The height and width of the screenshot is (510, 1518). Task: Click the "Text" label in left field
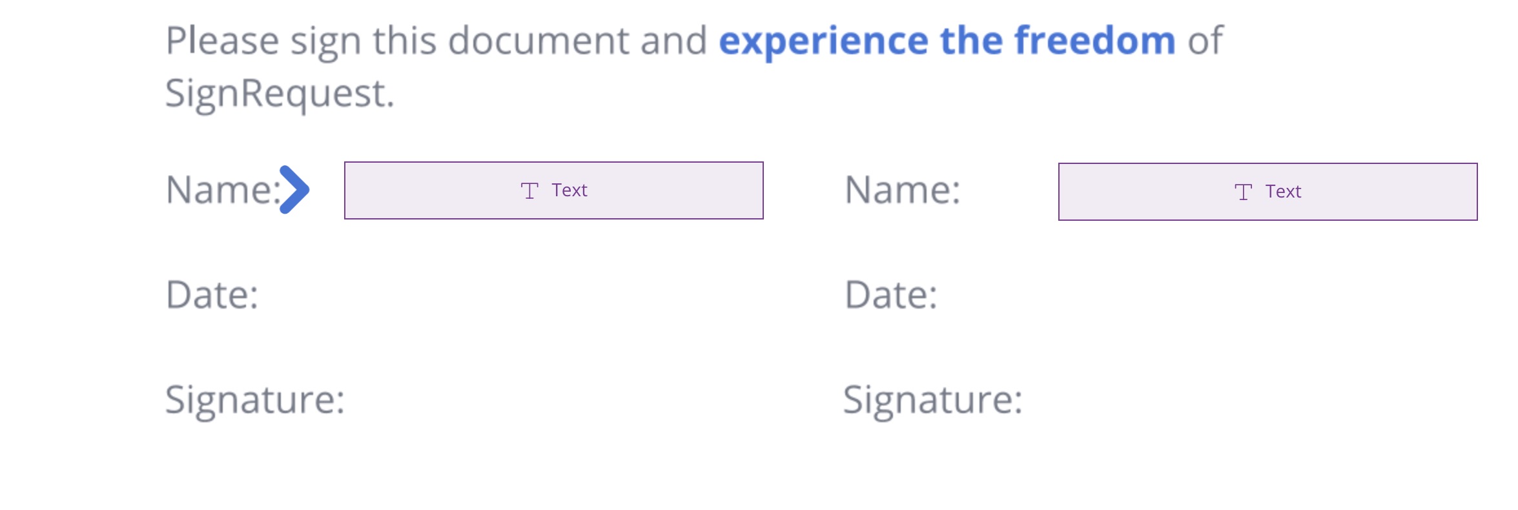569,190
